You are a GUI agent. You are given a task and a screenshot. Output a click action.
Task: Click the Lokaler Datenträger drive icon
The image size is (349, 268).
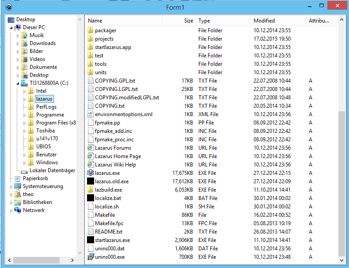(x=24, y=171)
